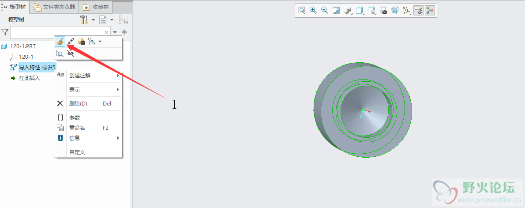This screenshot has width=525, height=208.
Task: Click the Refit zoom-to-fit icon
Action: click(302, 11)
